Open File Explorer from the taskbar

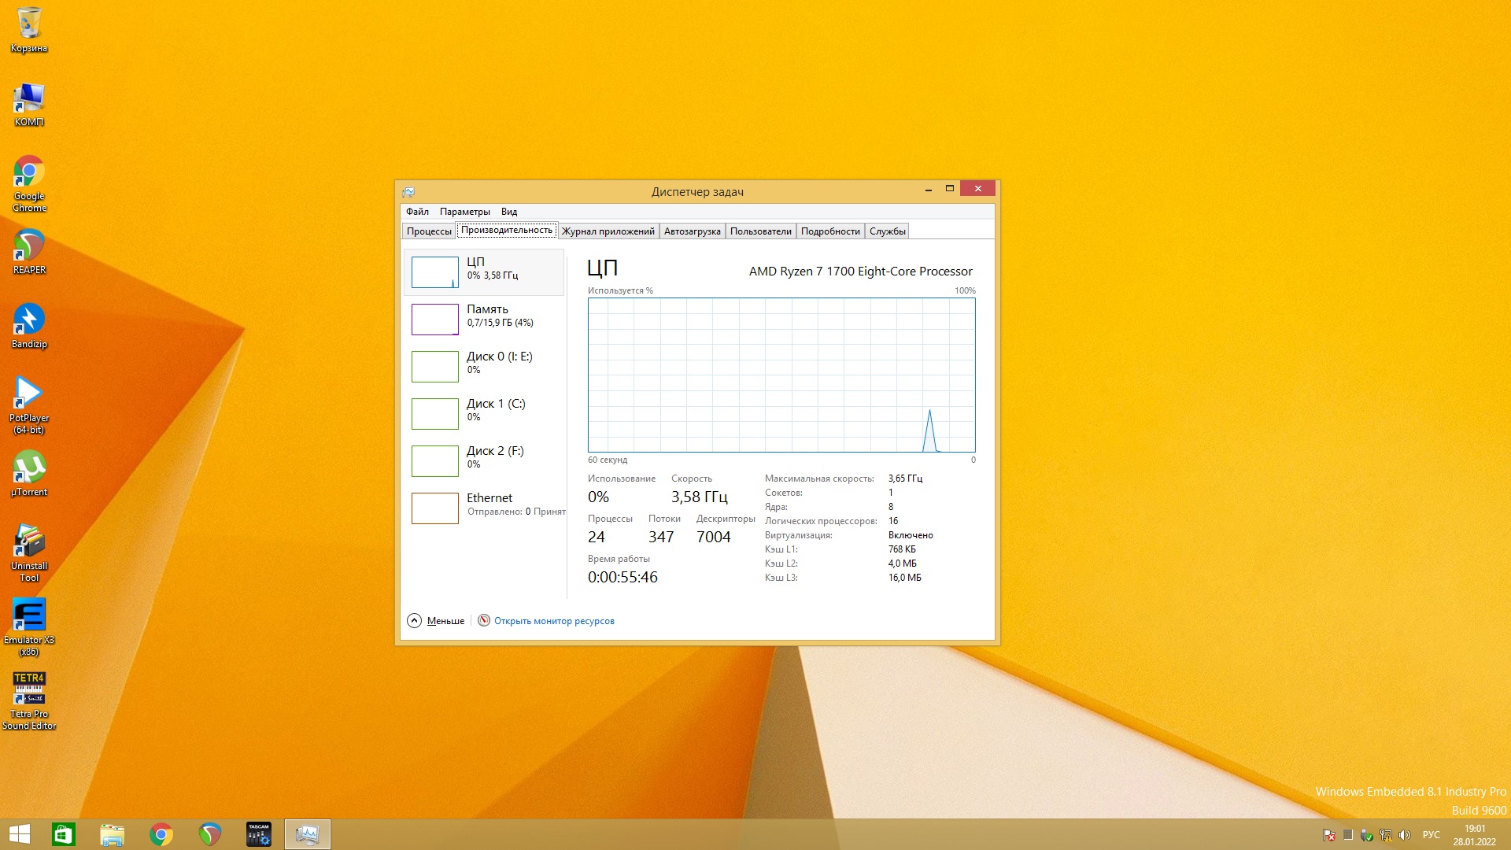[x=113, y=834]
